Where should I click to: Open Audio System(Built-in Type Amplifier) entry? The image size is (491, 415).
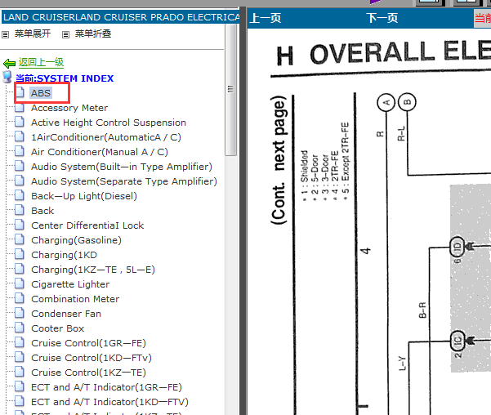pyautogui.click(x=122, y=167)
